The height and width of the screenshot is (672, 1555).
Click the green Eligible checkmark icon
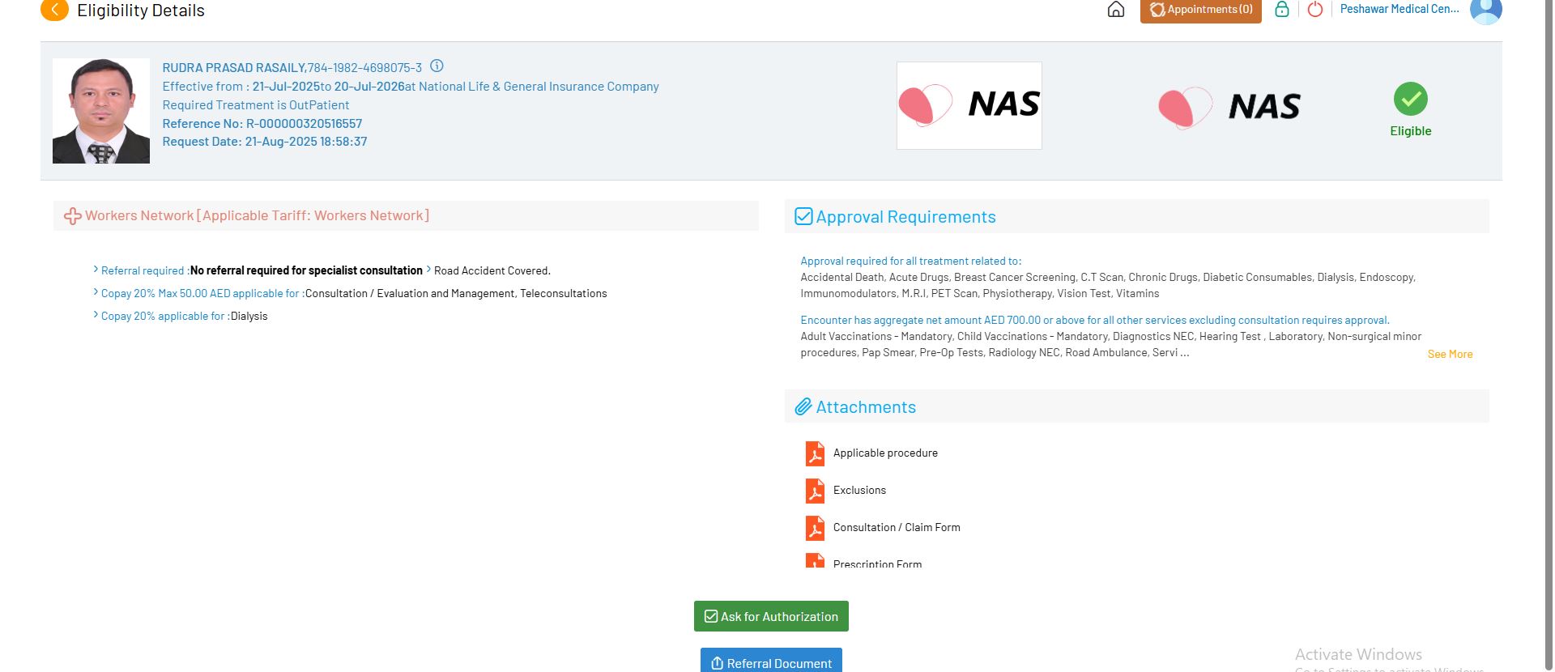coord(1411,99)
